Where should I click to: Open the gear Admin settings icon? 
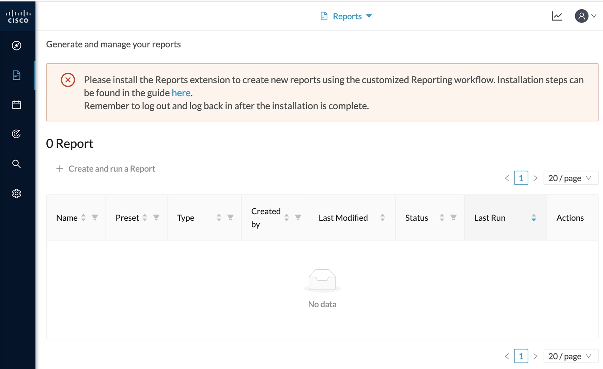[x=16, y=194]
